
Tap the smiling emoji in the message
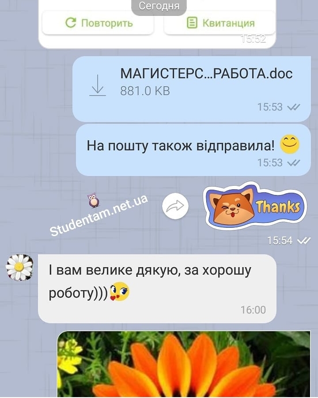point(290,144)
